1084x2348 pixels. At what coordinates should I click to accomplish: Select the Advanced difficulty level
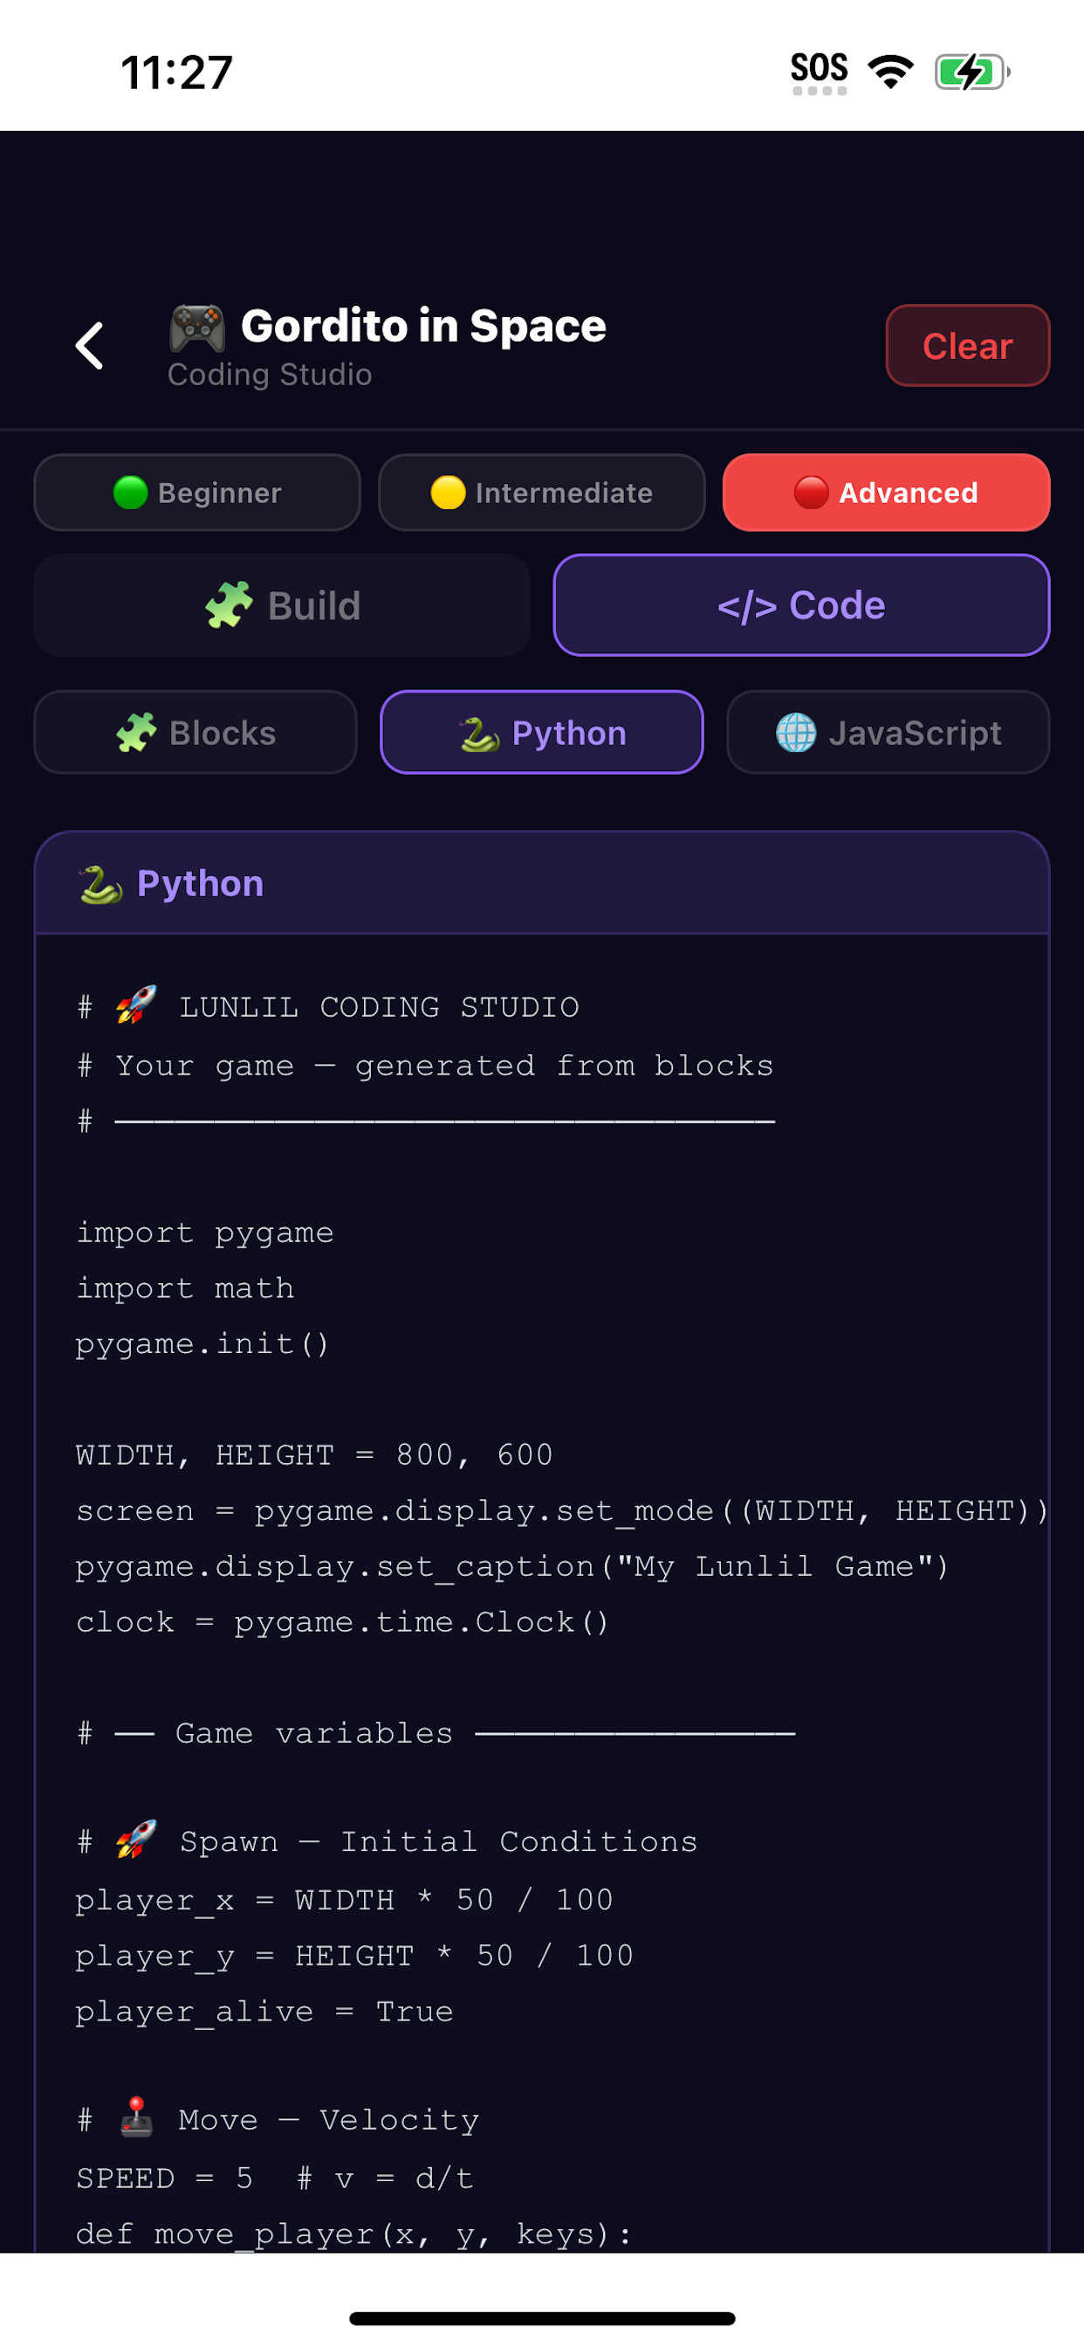click(885, 492)
